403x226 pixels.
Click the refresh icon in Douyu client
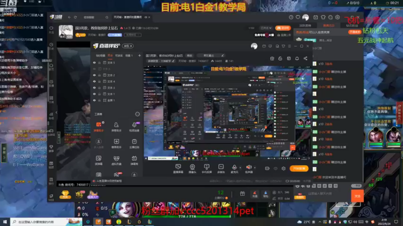75,17
